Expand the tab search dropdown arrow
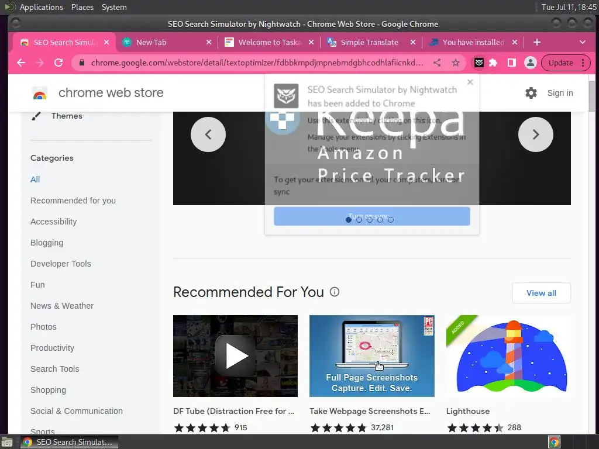Image resolution: width=599 pixels, height=449 pixels. pos(582,42)
